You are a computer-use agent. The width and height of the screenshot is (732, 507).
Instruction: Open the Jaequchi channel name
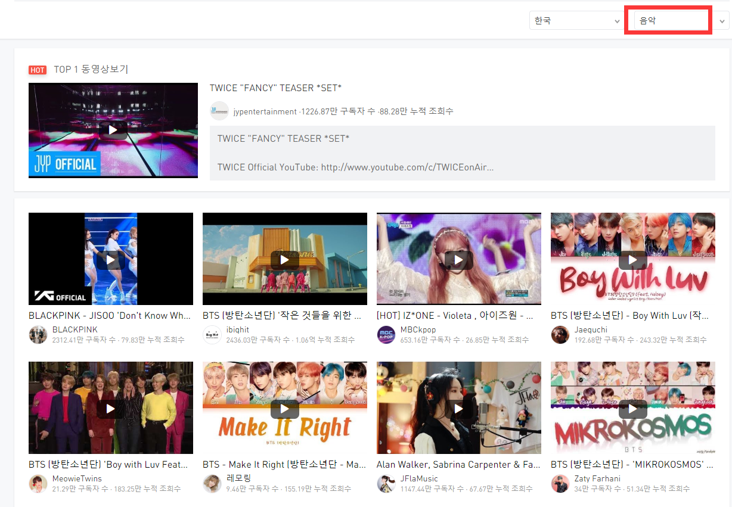(x=591, y=329)
